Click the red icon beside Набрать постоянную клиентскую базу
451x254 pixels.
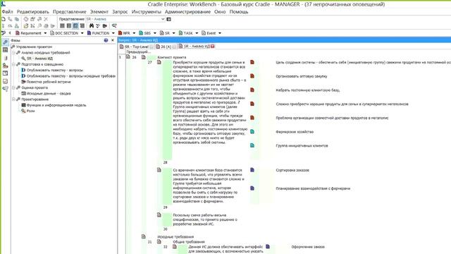click(252, 90)
